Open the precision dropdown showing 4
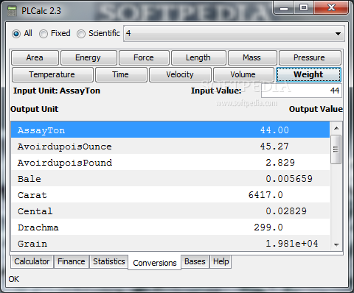Screen dimensions: 354x293 point(234,33)
